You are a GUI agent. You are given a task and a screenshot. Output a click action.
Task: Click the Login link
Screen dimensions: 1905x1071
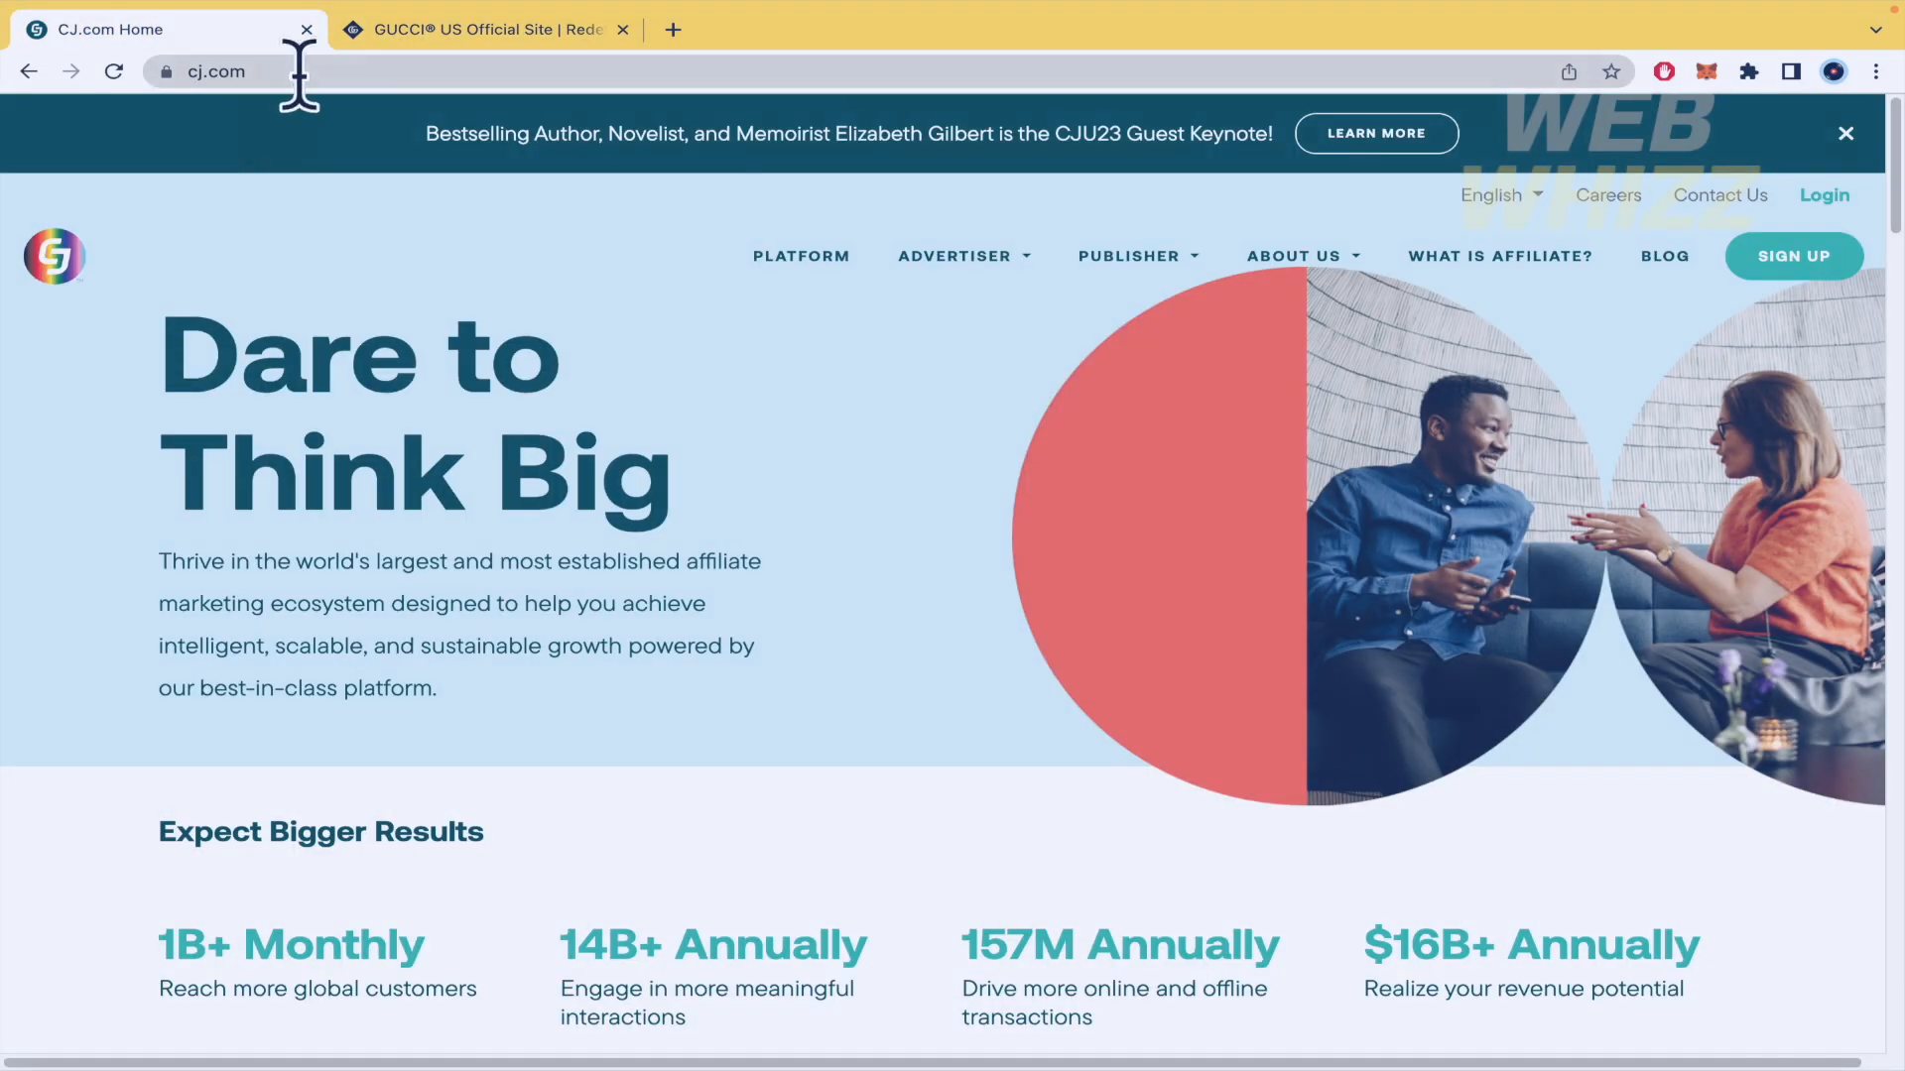point(1824,194)
